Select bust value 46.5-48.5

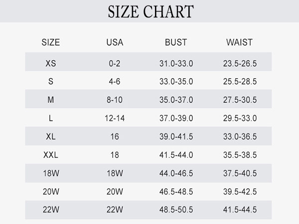pyautogui.click(x=176, y=192)
